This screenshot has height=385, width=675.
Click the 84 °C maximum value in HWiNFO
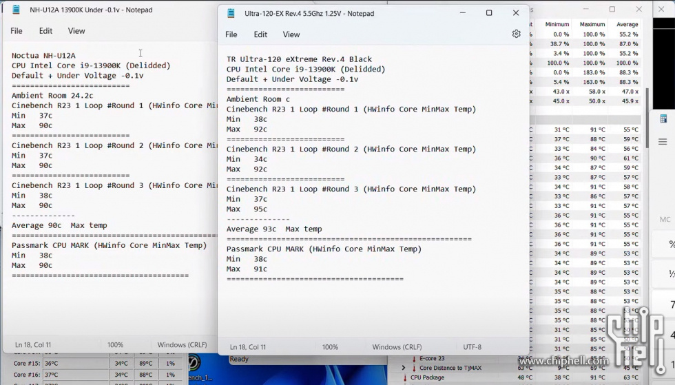(x=598, y=149)
